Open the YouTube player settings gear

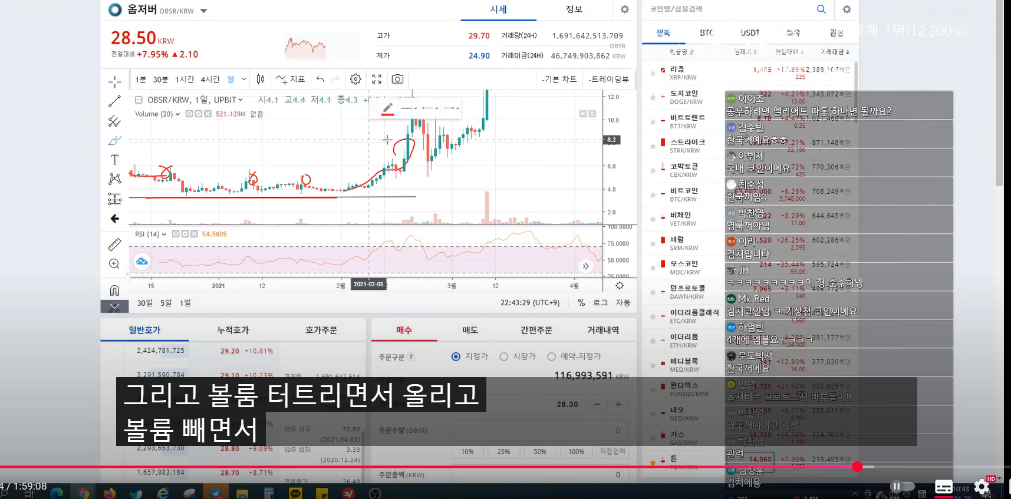point(982,487)
